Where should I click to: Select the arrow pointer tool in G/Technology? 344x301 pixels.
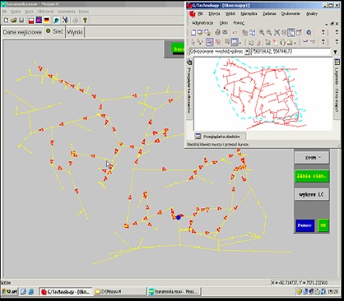click(193, 42)
